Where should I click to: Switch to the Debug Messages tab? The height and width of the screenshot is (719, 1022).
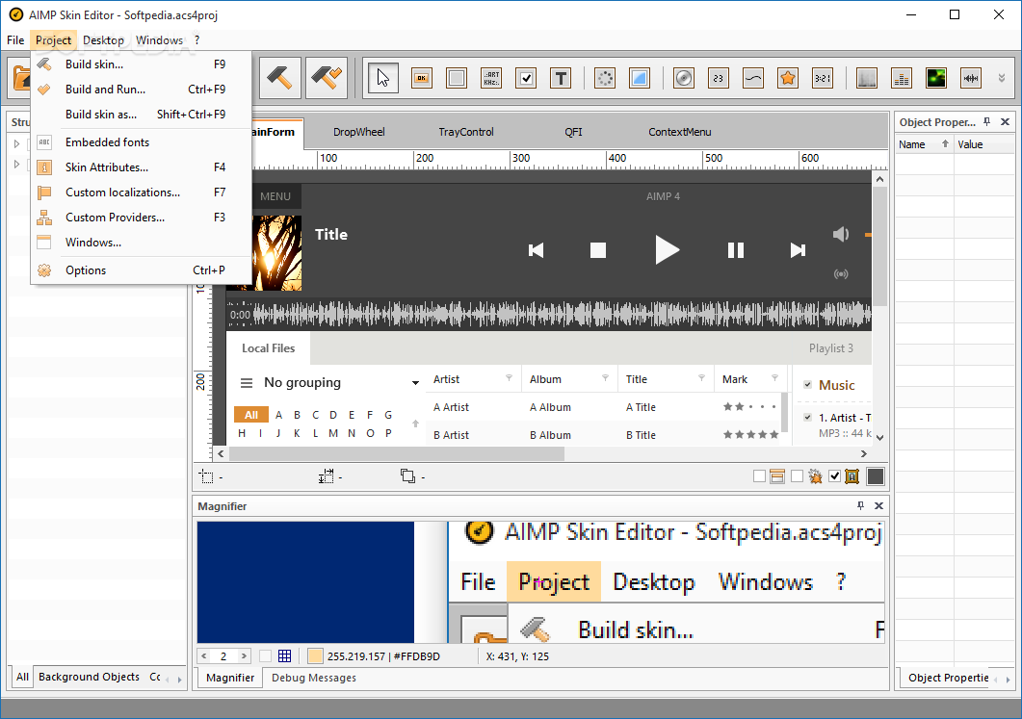[314, 678]
